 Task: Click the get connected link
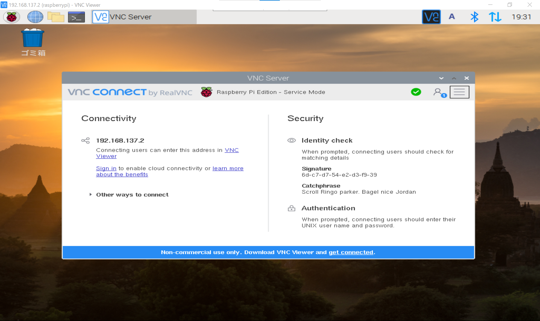[351, 252]
